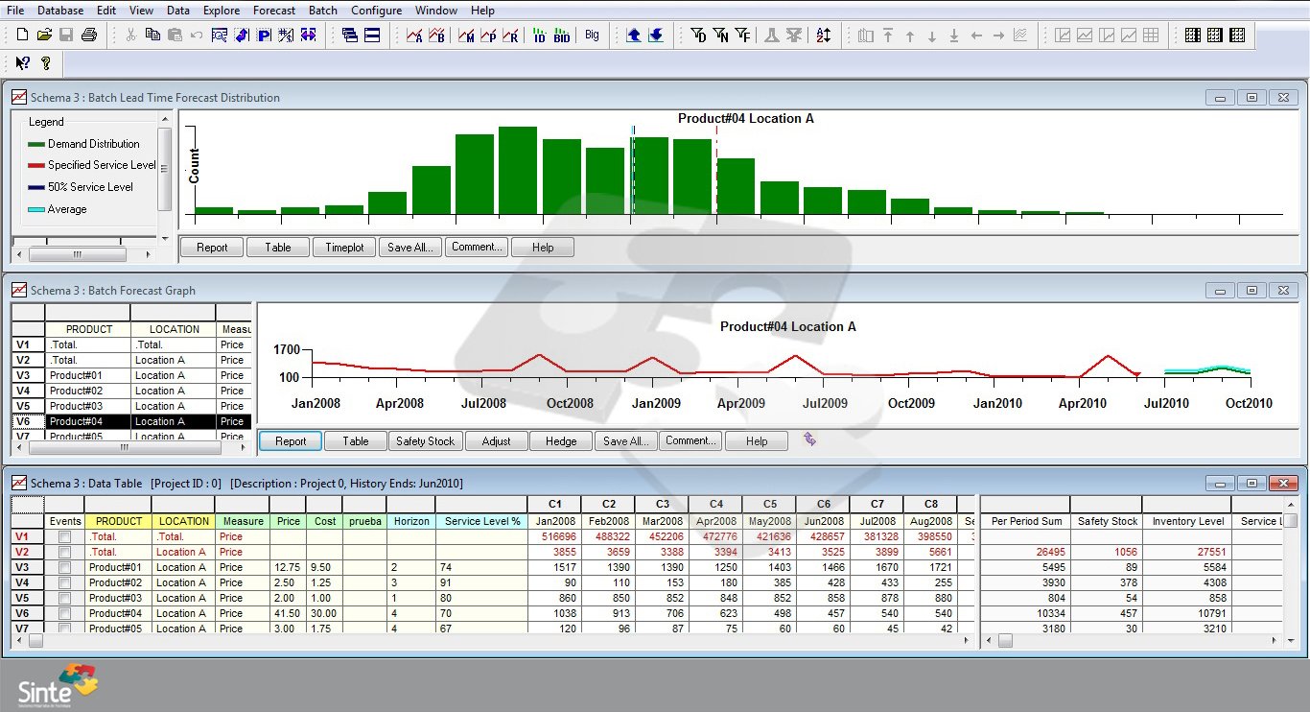Tick the Events checkbox for Product#01
The image size is (1310, 712).
[x=64, y=568]
